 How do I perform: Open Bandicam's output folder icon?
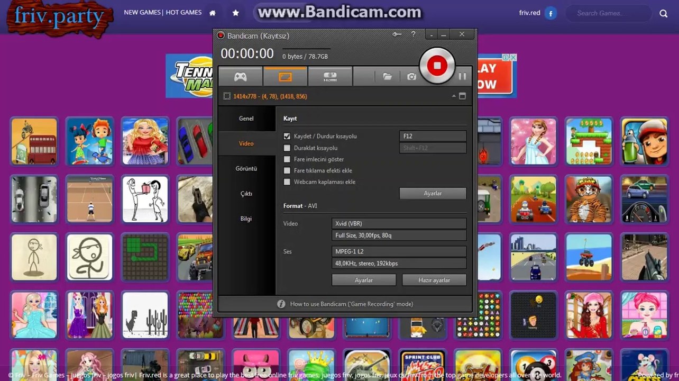pyautogui.click(x=388, y=77)
